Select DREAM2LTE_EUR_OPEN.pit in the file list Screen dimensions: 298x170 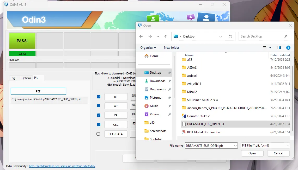coord(236,124)
